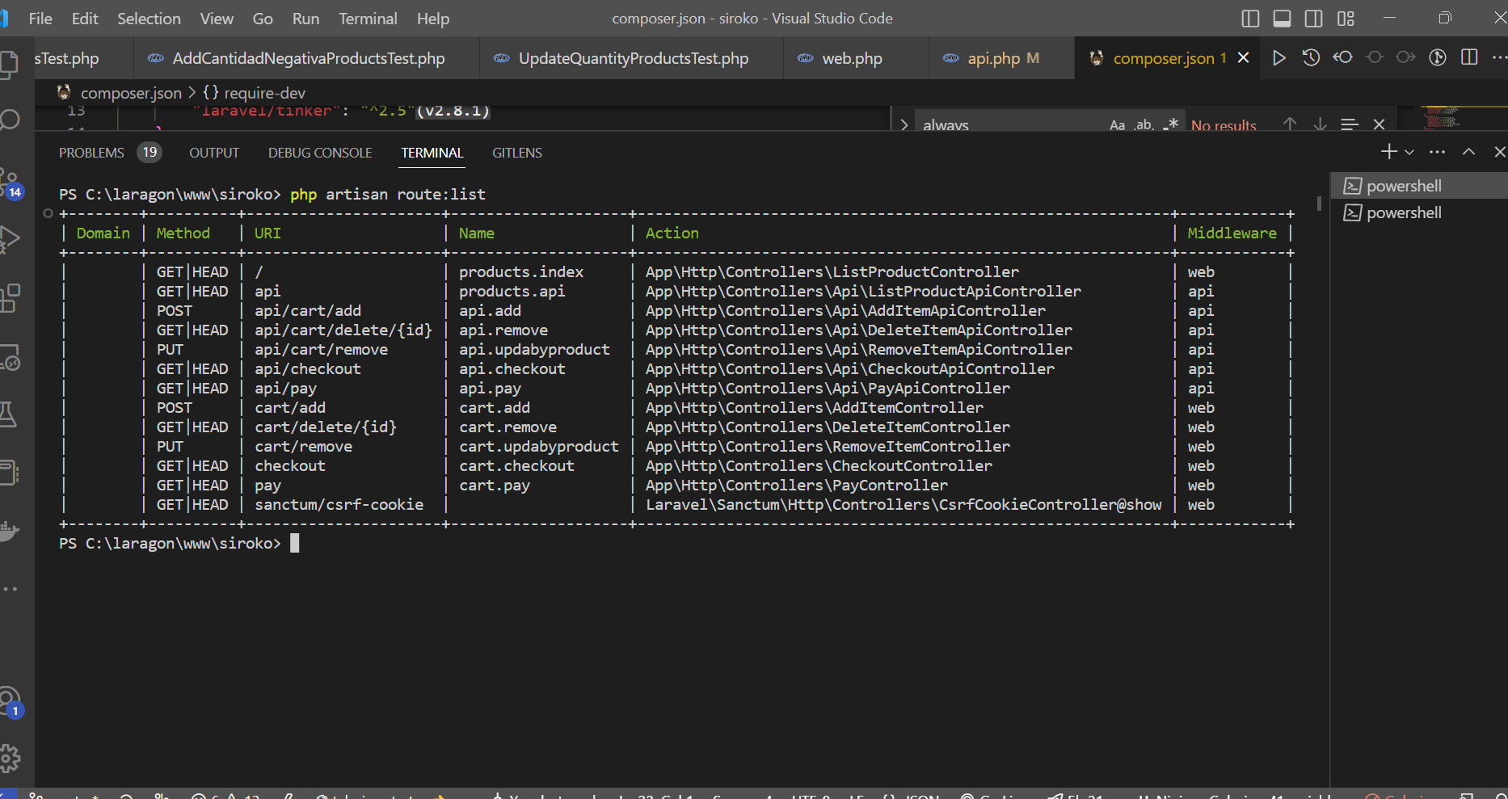Viewport: 1508px width, 799px height.
Task: Toggle whole word matching in find widget
Action: coord(1144,124)
